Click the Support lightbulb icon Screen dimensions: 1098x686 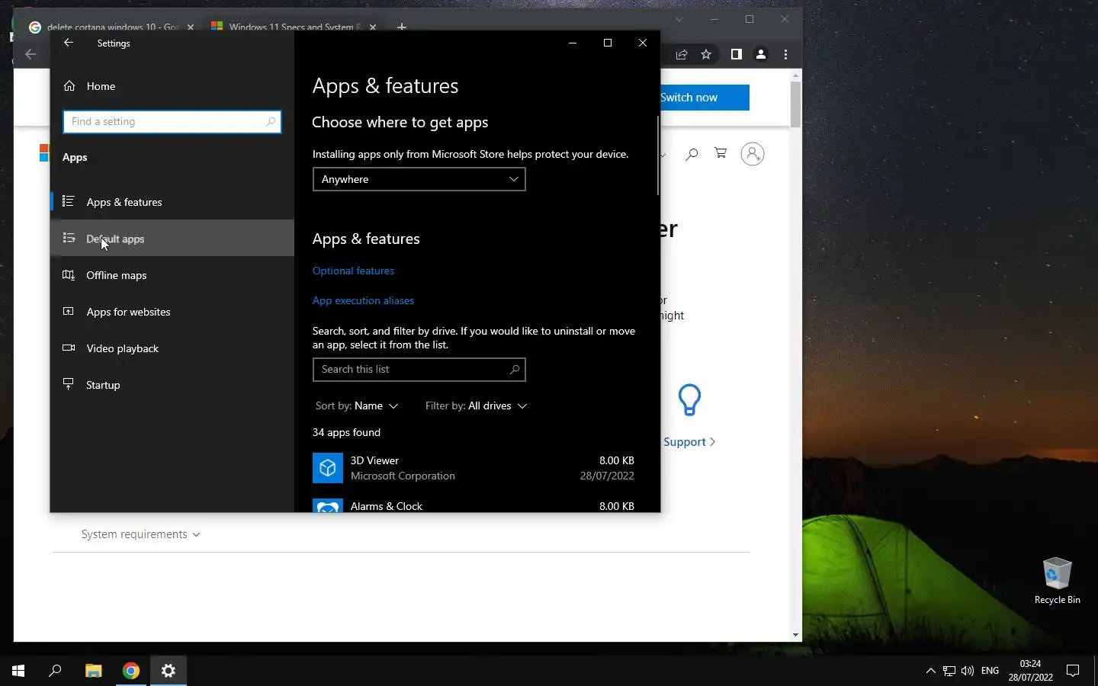(x=689, y=399)
